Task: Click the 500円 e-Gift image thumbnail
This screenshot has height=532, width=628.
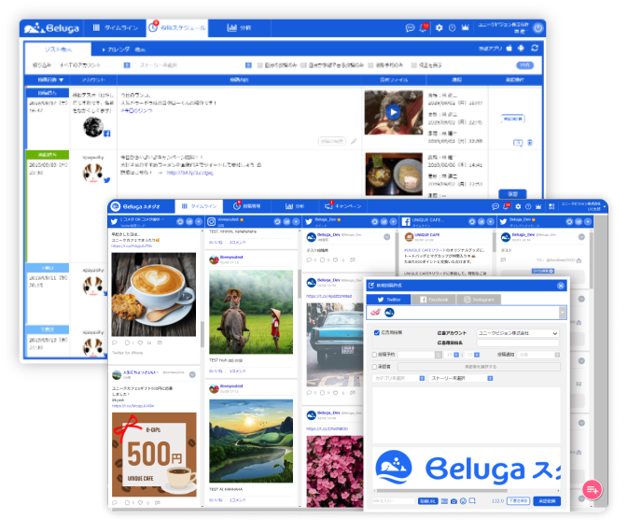Action: [154, 455]
